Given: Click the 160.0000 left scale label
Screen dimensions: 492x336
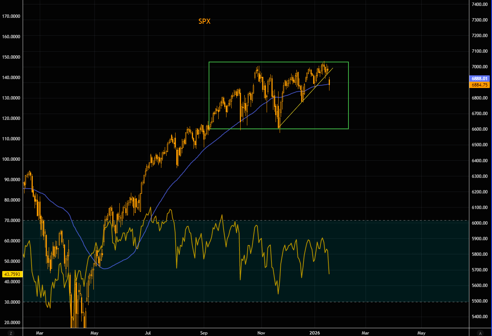Looking at the screenshot, I should [11, 37].
